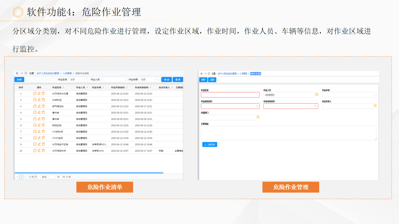Click the 郑路 safety officer cell
Viewport: 399px width, 224px height.
pos(161,151)
